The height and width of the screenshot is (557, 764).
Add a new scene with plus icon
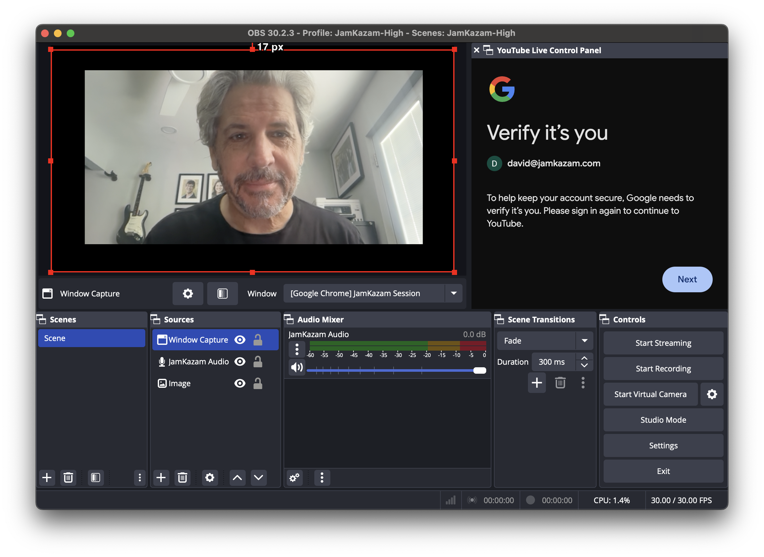click(x=47, y=478)
